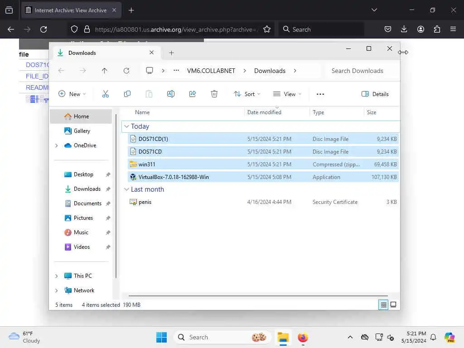Click the README link in archive page
The width and height of the screenshot is (464, 348).
tap(37, 87)
